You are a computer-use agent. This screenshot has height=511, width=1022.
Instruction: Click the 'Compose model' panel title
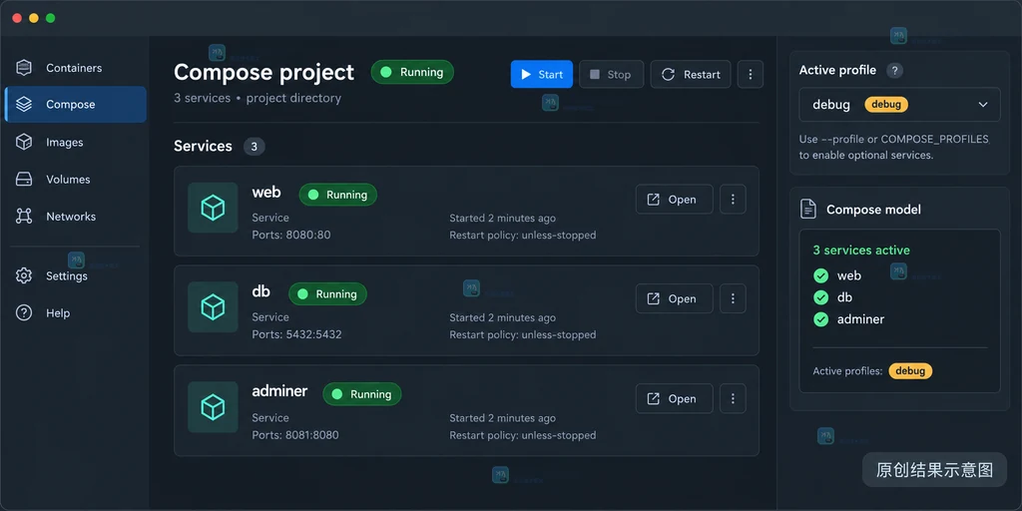[873, 210]
